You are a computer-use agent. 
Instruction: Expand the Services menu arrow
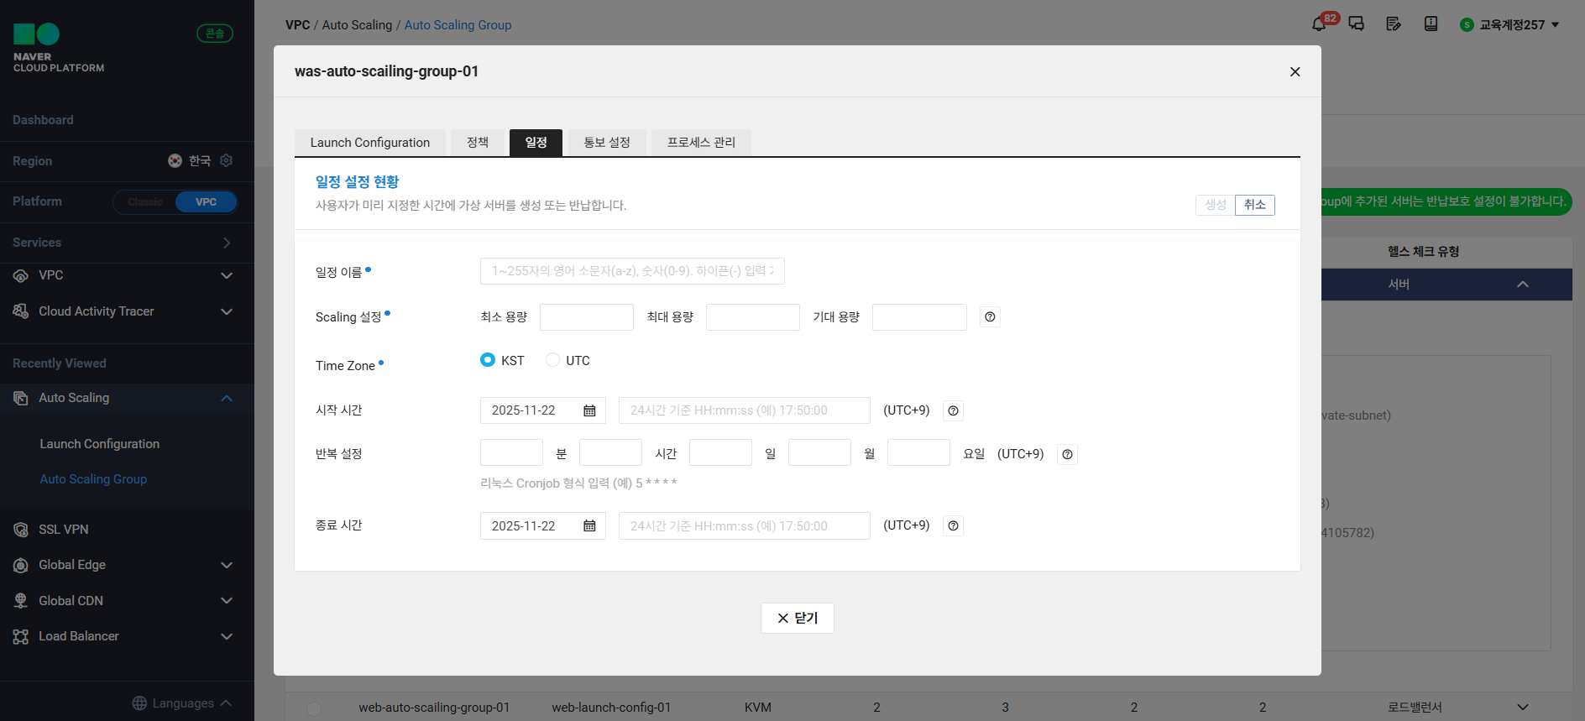(227, 243)
